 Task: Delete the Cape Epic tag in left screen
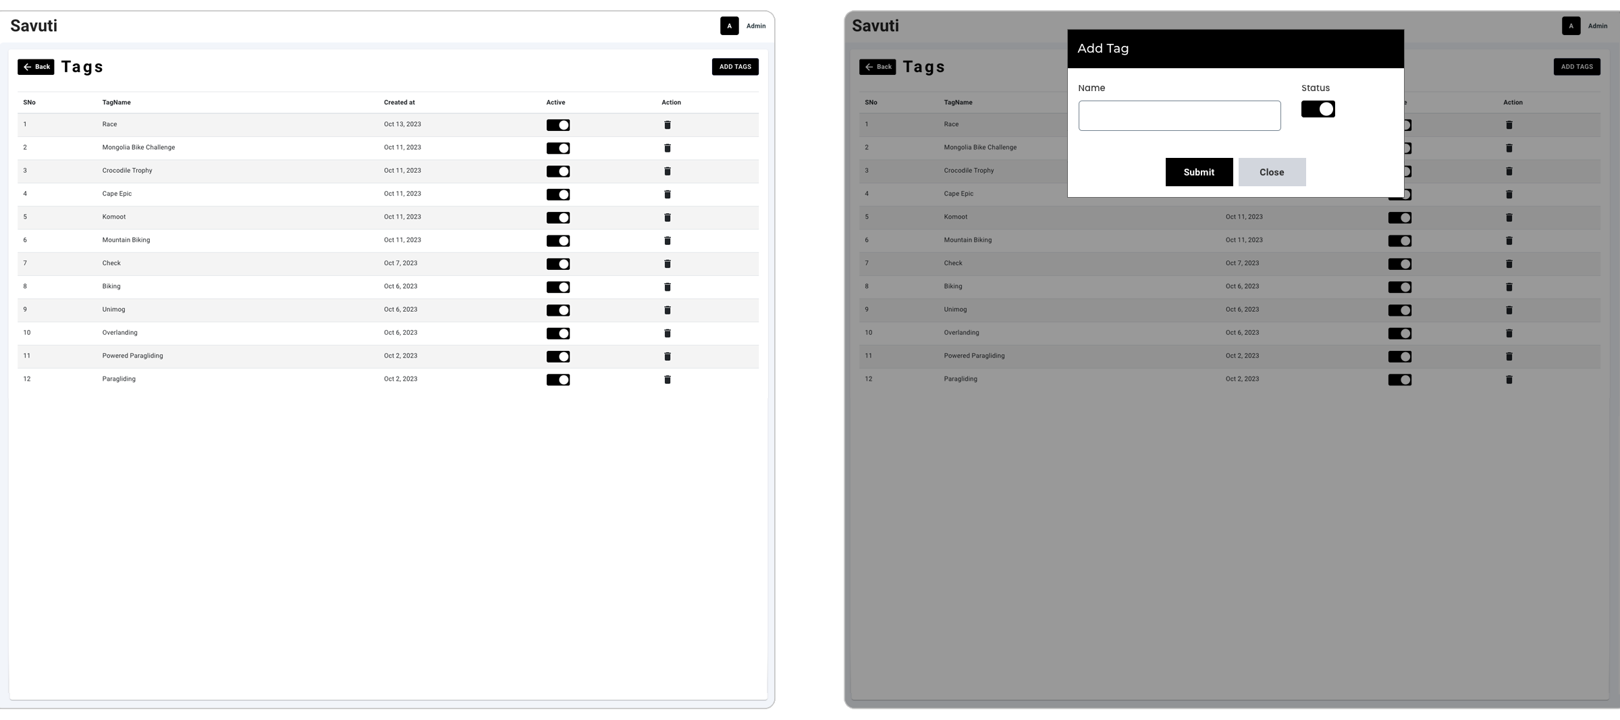pyautogui.click(x=667, y=194)
